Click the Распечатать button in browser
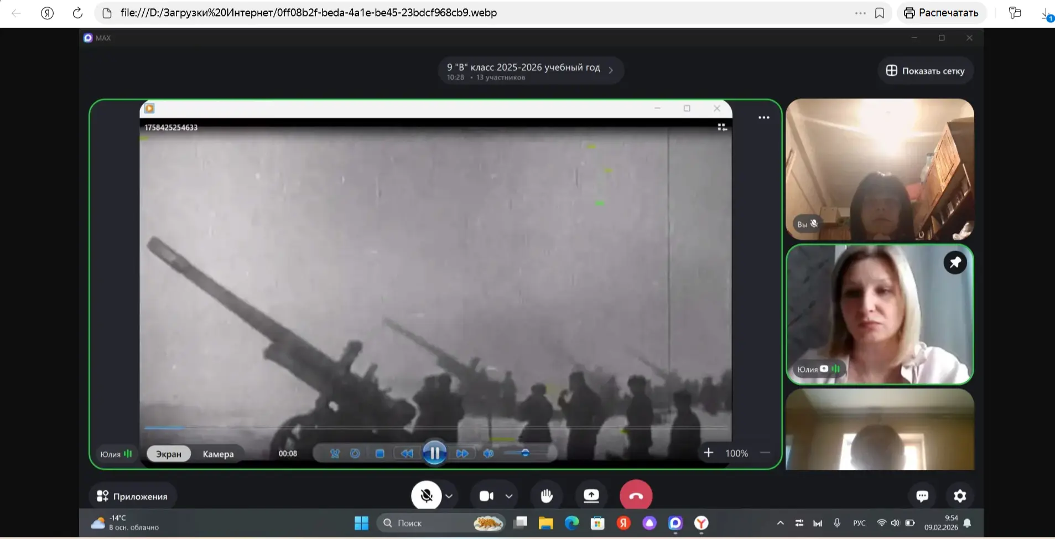The height and width of the screenshot is (539, 1055). click(x=941, y=13)
